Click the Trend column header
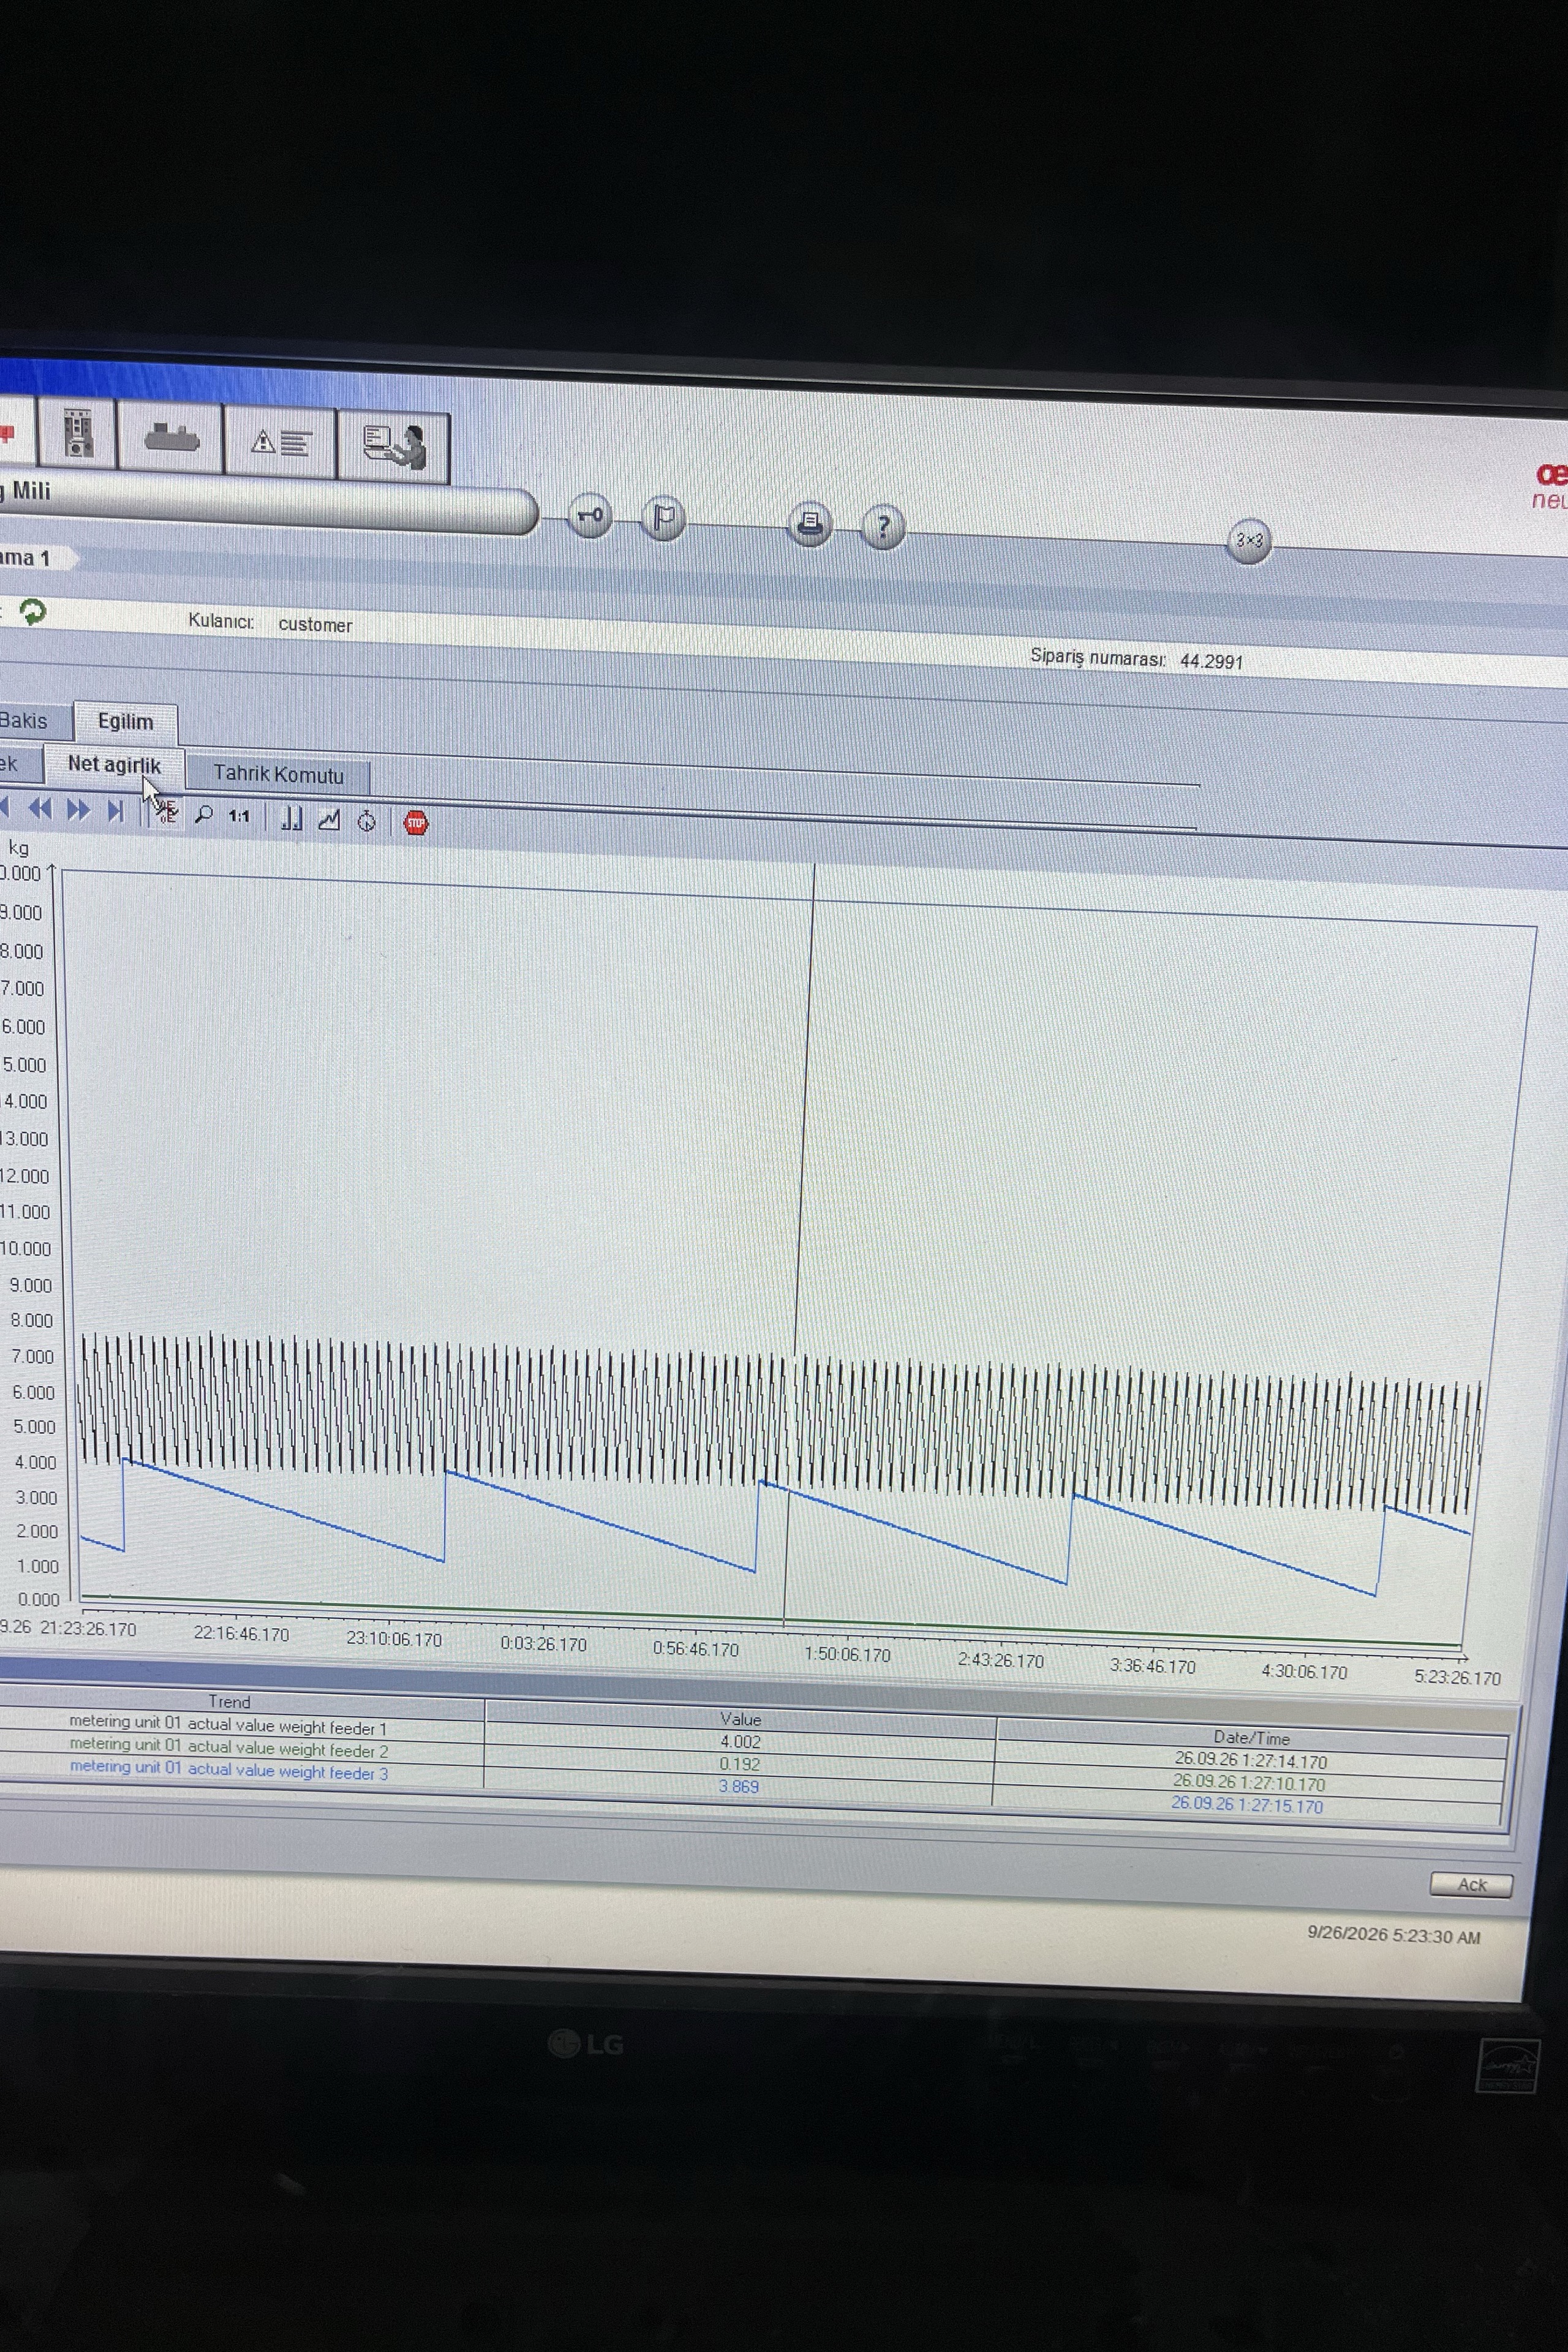1568x2352 pixels. pos(229,1702)
